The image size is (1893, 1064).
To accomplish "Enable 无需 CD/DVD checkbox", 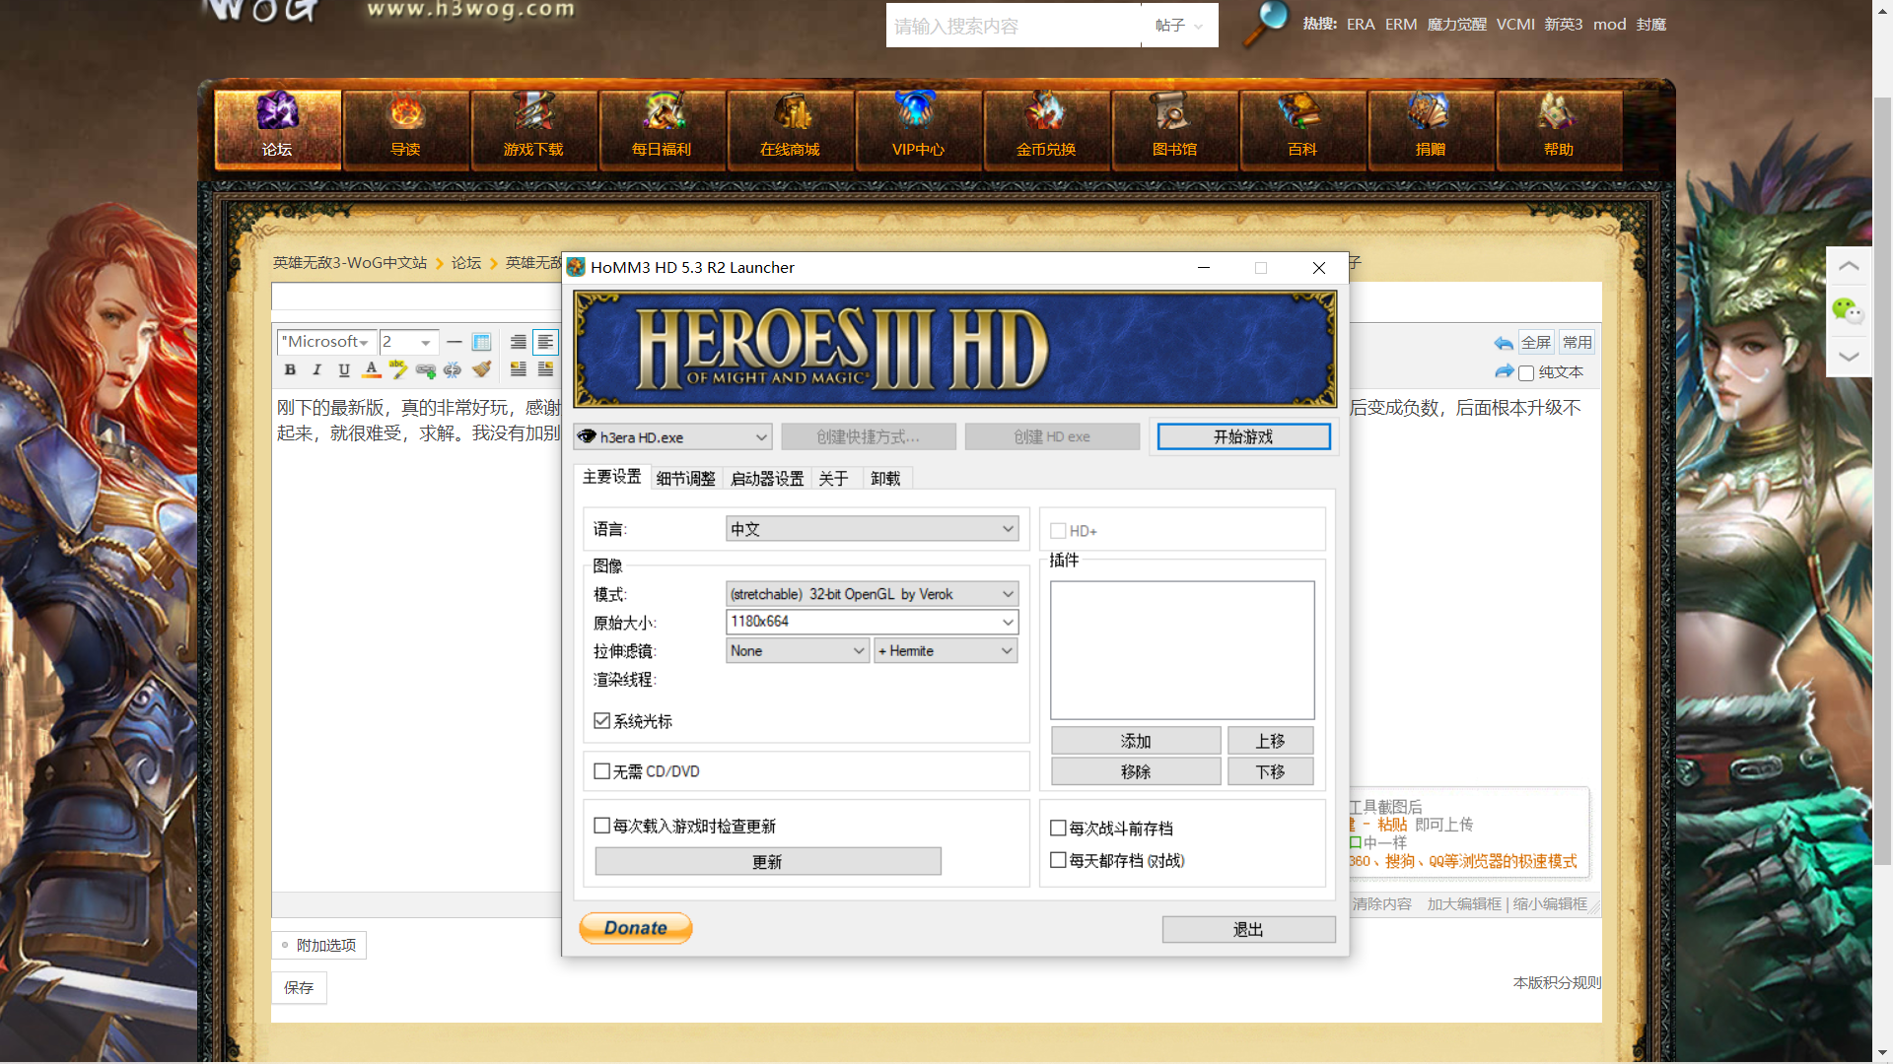I will (x=602, y=771).
